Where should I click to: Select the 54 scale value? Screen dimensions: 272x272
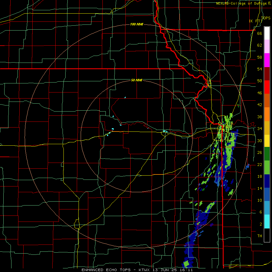260,69
